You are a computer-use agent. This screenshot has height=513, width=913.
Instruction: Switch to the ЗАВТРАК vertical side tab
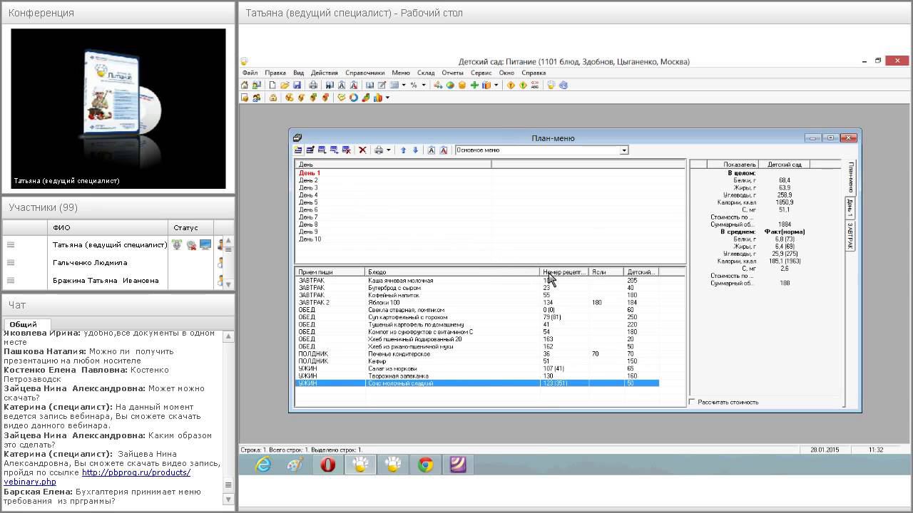pos(850,236)
